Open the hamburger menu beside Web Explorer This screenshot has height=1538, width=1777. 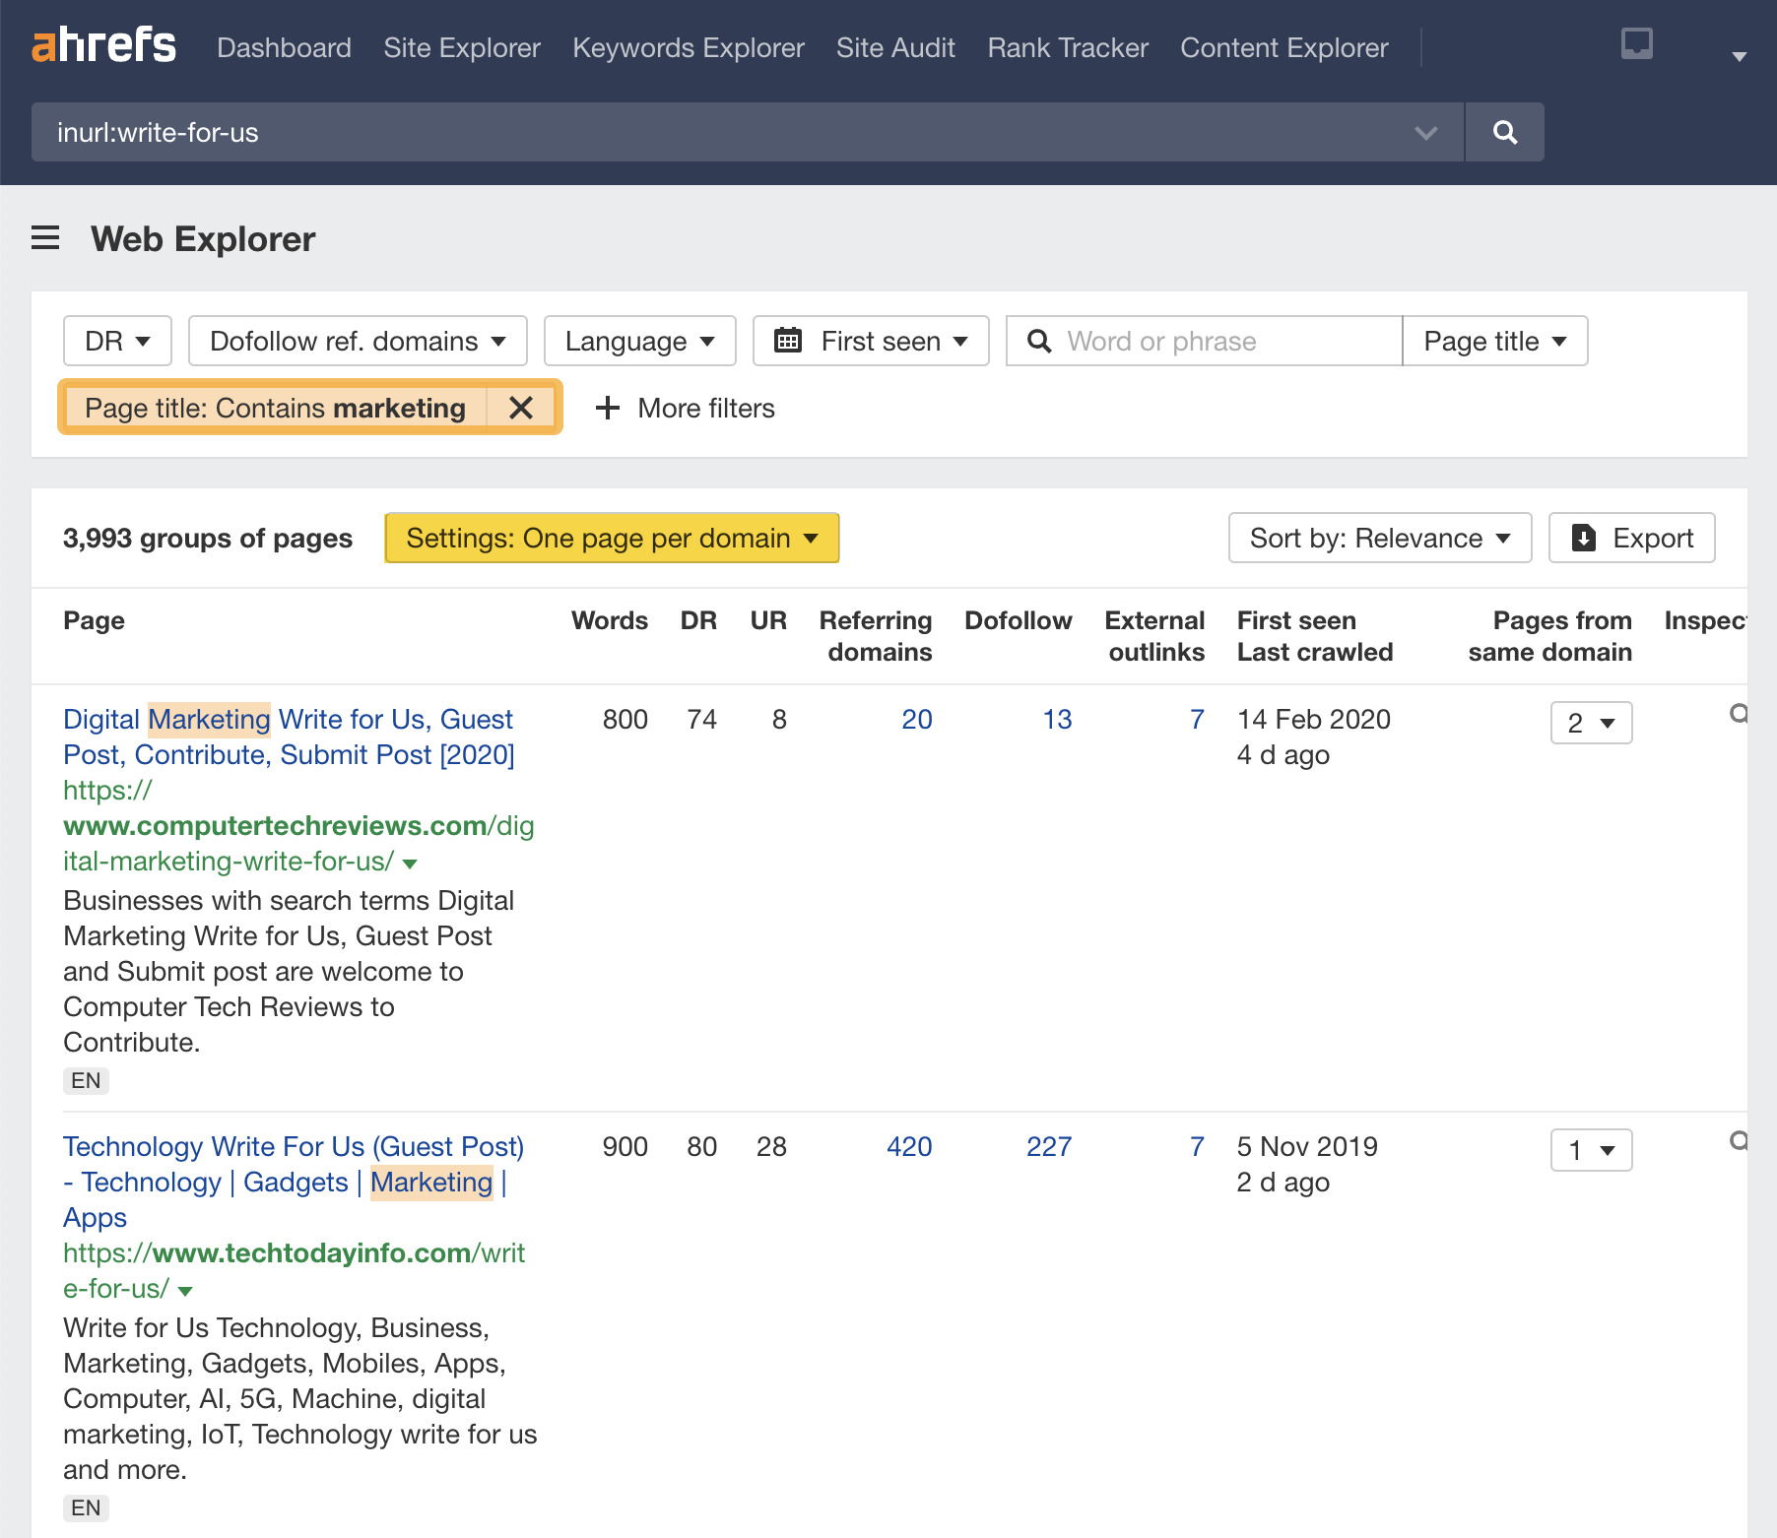click(x=45, y=238)
